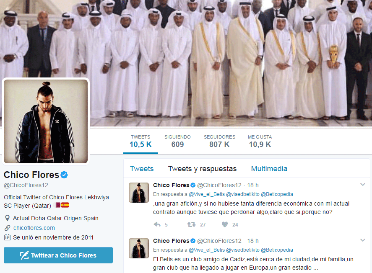This screenshot has width=372, height=273.
Task: View the Seguidores 807 K count
Action: click(x=219, y=142)
